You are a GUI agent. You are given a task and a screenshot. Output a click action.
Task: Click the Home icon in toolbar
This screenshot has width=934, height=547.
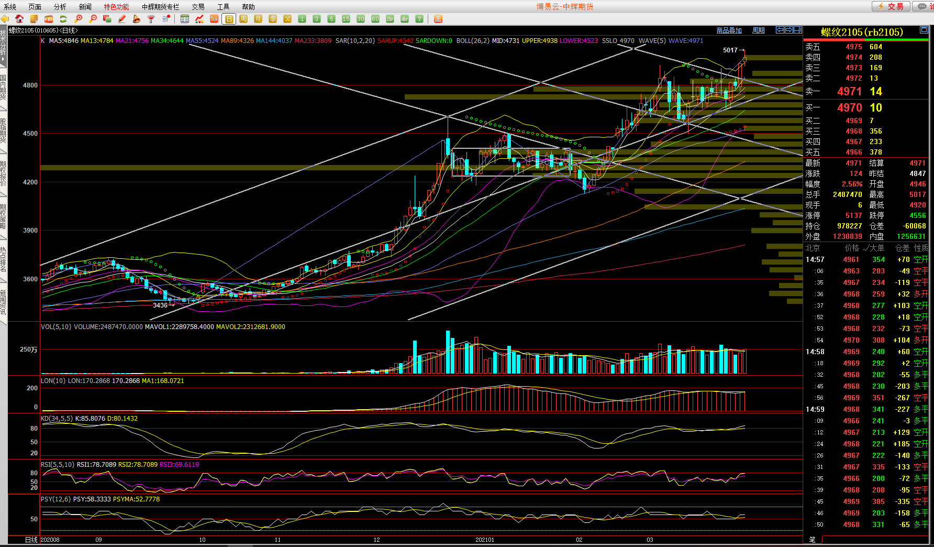click(x=19, y=19)
